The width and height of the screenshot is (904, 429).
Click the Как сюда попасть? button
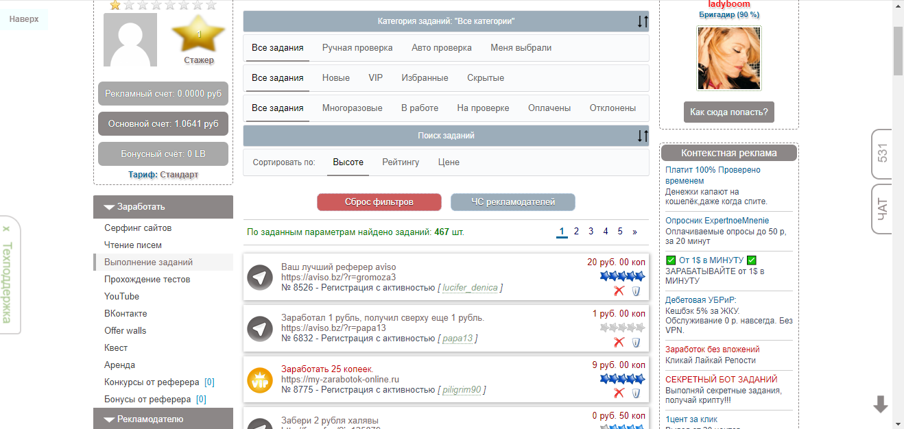point(729,112)
